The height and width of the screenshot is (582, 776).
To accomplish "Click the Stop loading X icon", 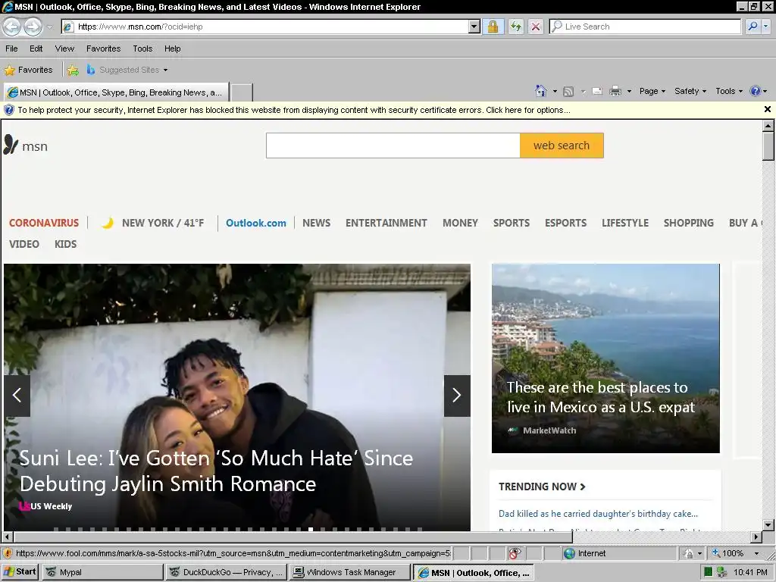I will click(536, 27).
